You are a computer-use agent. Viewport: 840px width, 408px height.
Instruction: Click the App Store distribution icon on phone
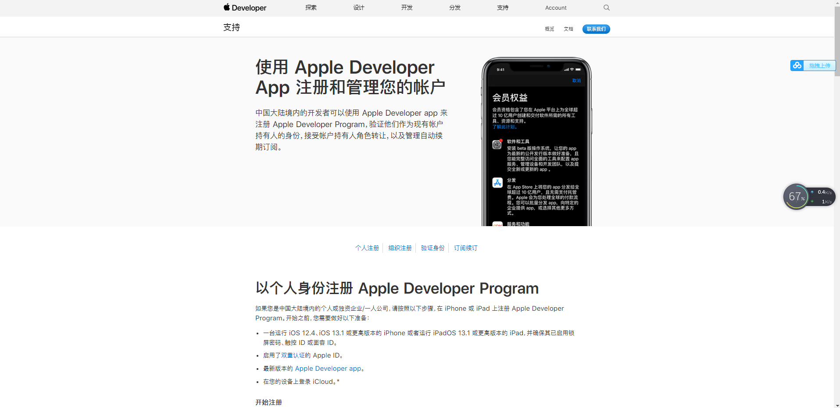(x=497, y=183)
